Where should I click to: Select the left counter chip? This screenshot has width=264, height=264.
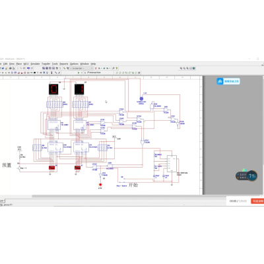(55, 147)
